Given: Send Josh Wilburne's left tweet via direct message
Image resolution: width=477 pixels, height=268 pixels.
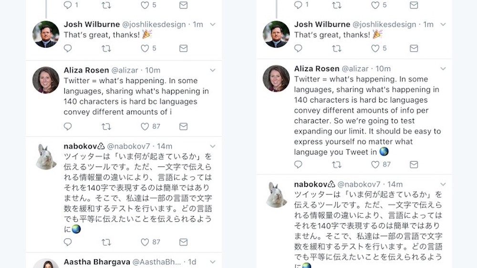Looking at the screenshot, I should [183, 49].
